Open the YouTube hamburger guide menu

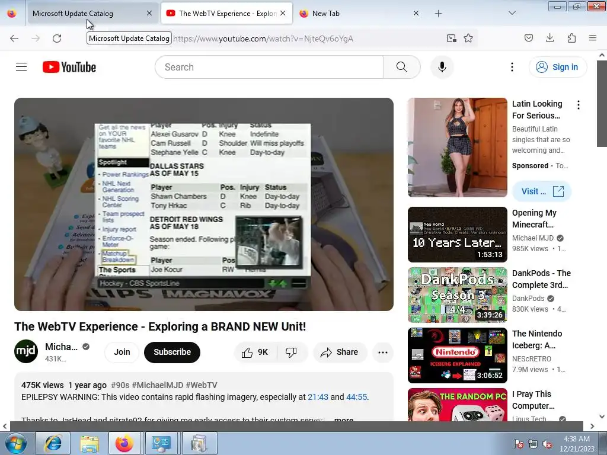[21, 67]
